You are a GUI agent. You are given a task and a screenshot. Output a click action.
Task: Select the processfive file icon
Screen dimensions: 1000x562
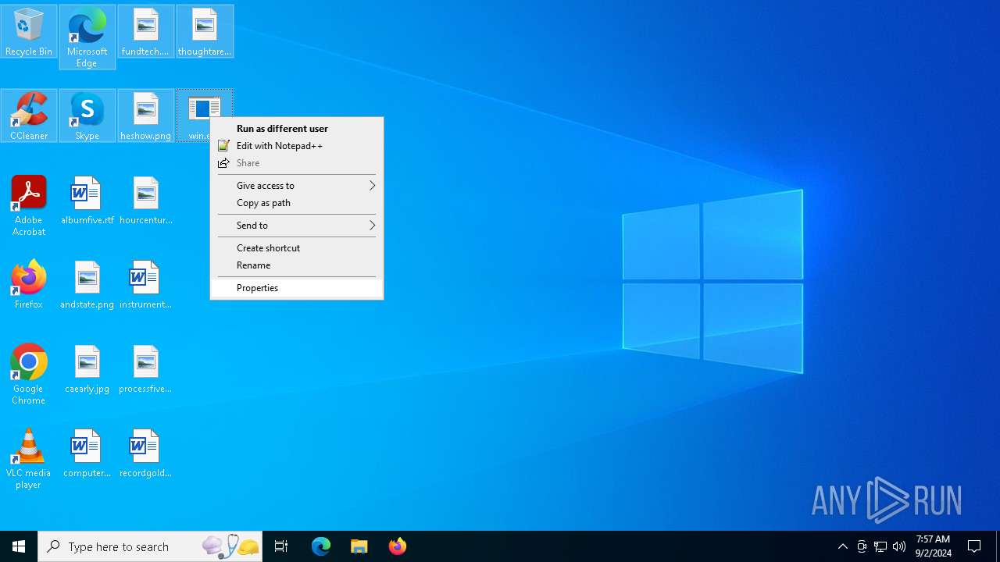(145, 369)
